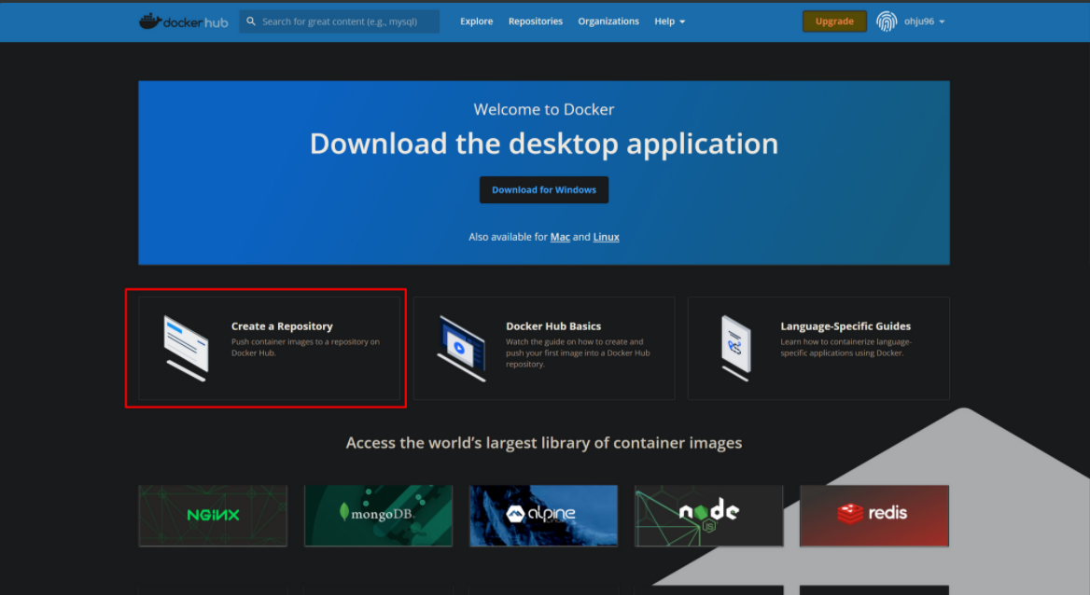
Task: Open the Explore page
Action: (x=476, y=21)
